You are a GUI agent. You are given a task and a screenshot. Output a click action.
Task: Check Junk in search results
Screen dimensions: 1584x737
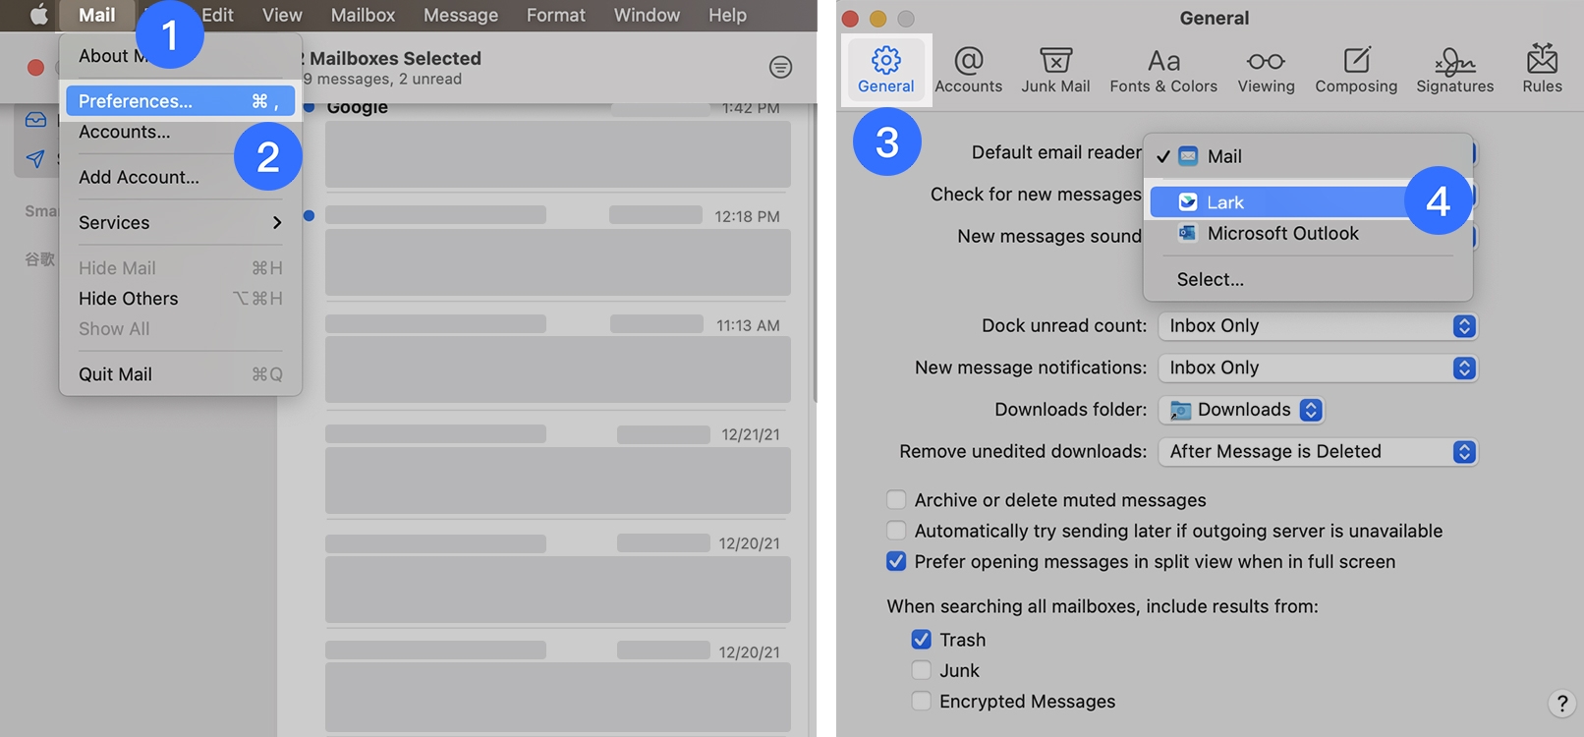pos(921,670)
